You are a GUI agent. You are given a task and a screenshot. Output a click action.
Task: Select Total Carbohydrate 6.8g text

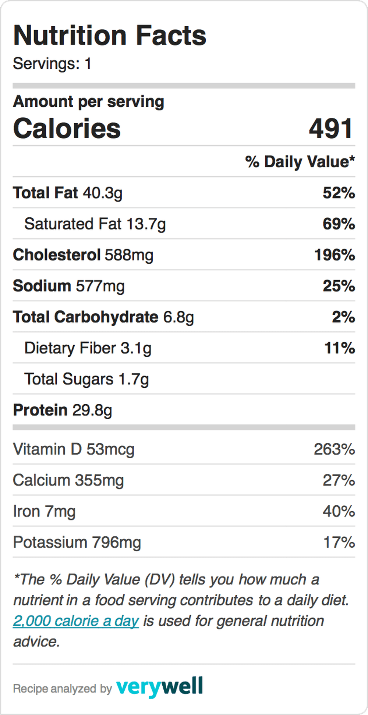(x=103, y=317)
